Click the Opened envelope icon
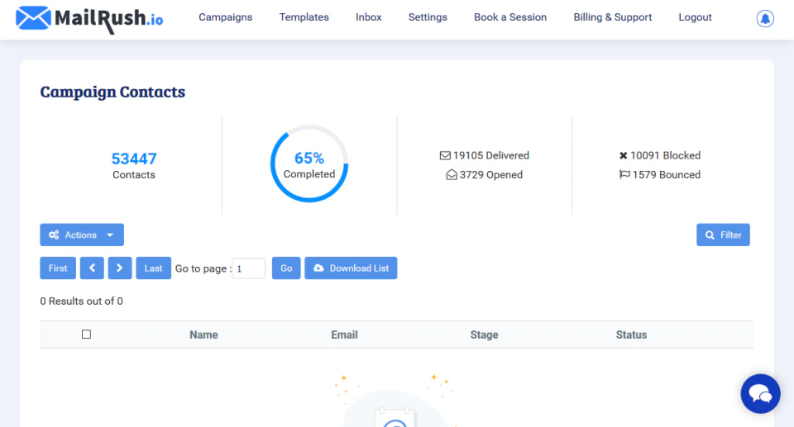Viewport: 794px width, 427px height. (452, 174)
